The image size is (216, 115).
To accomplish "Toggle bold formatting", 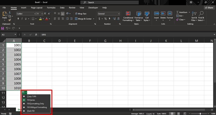I will point(18,19).
